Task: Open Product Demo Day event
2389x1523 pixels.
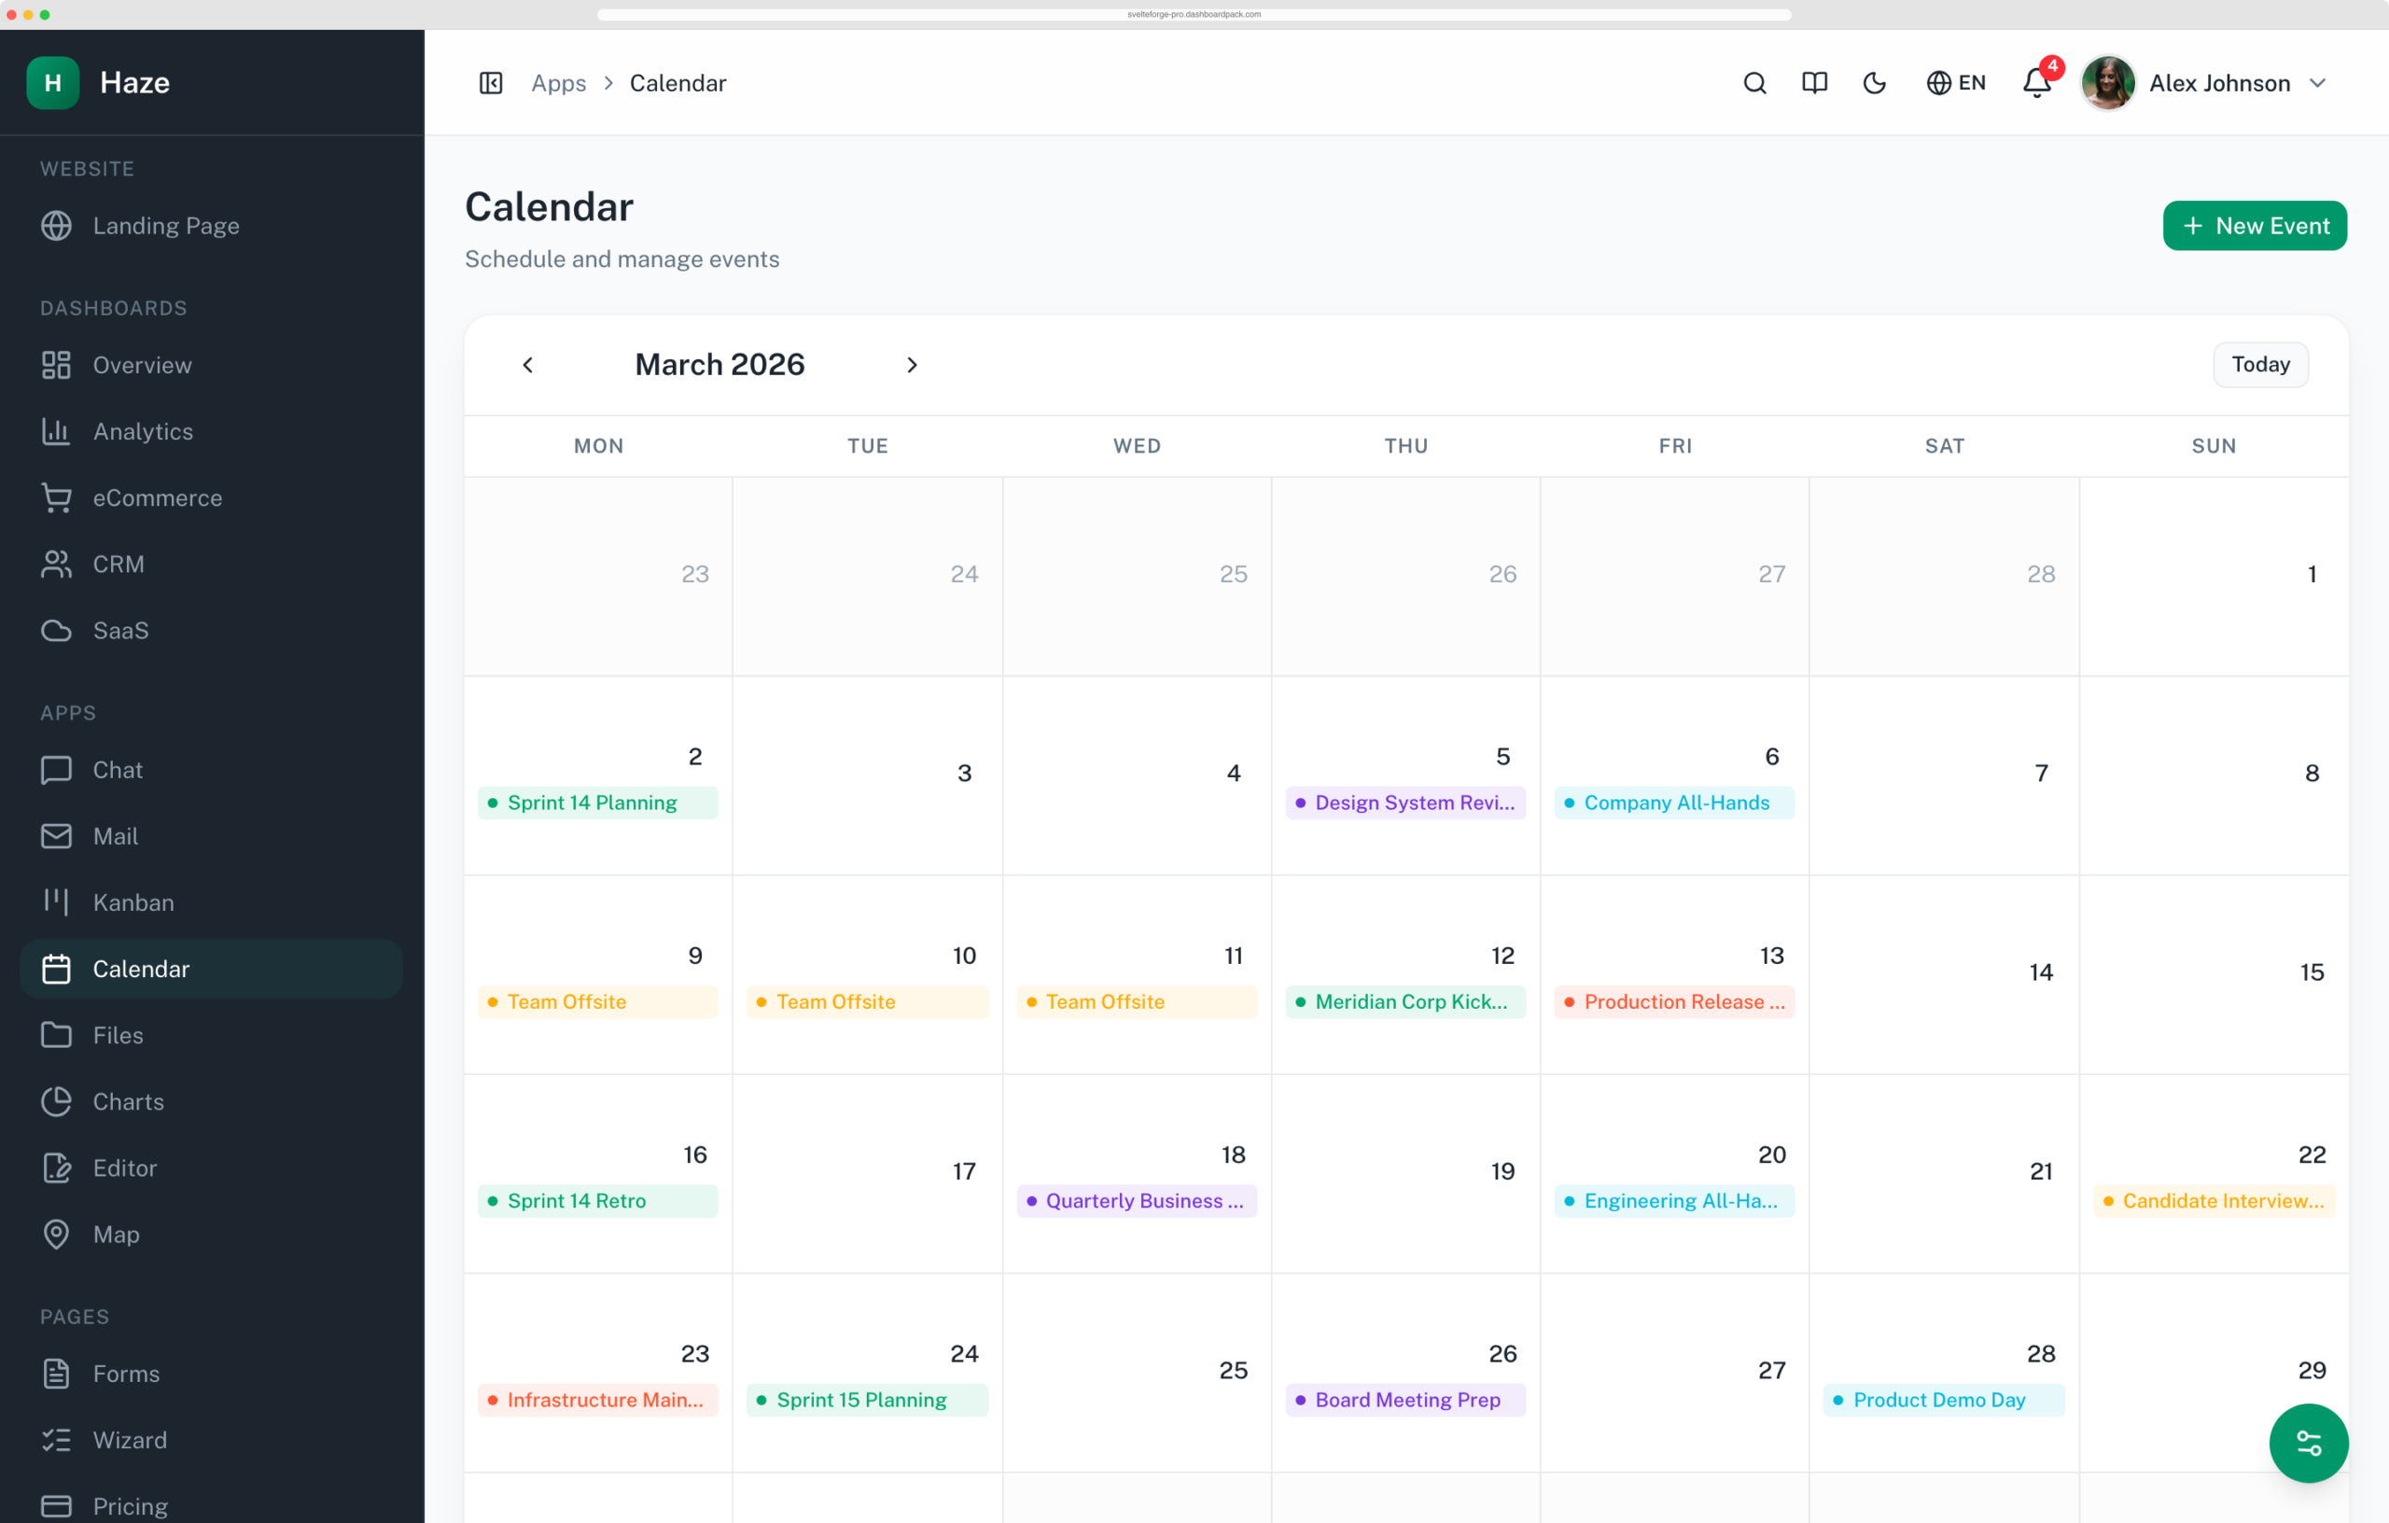Action: coord(1944,1400)
